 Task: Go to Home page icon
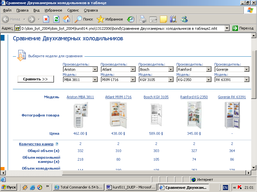pyautogui.click(x=66, y=19)
